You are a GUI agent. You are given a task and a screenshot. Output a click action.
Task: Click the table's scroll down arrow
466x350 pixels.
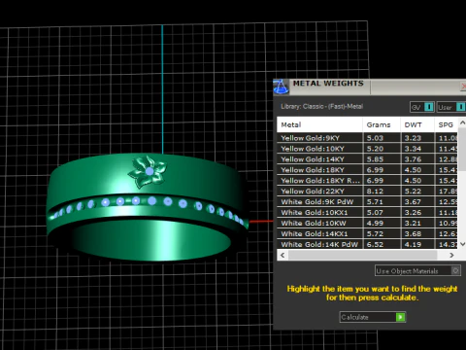[462, 244]
